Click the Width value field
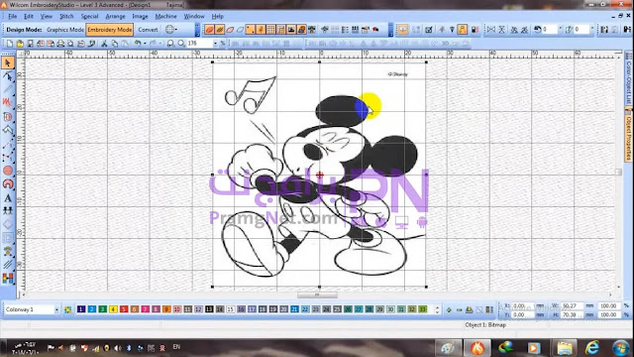 [x=572, y=306]
